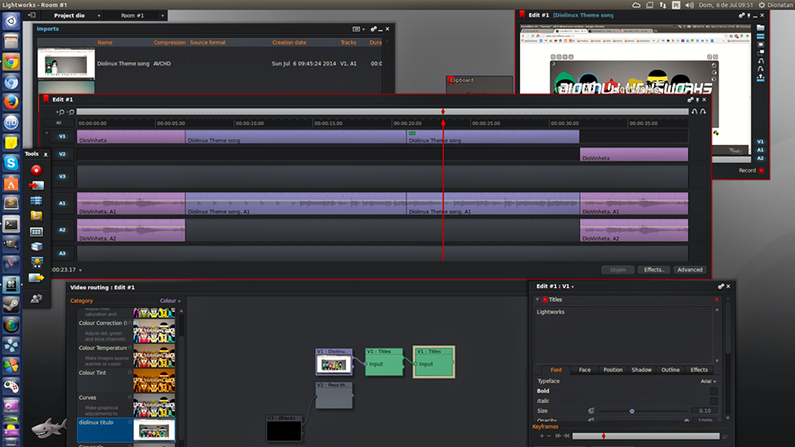Open Skype from the Ubuntu launcher
This screenshot has width=795, height=447.
point(11,163)
